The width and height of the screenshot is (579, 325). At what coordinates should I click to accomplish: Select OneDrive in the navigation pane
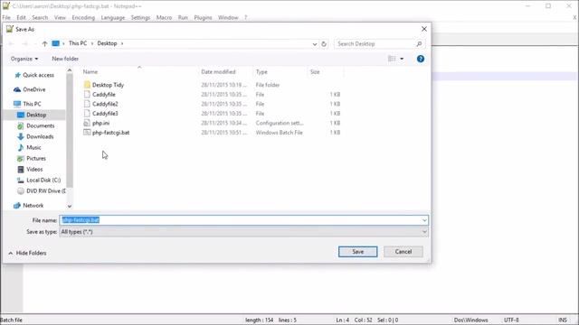pos(30,89)
